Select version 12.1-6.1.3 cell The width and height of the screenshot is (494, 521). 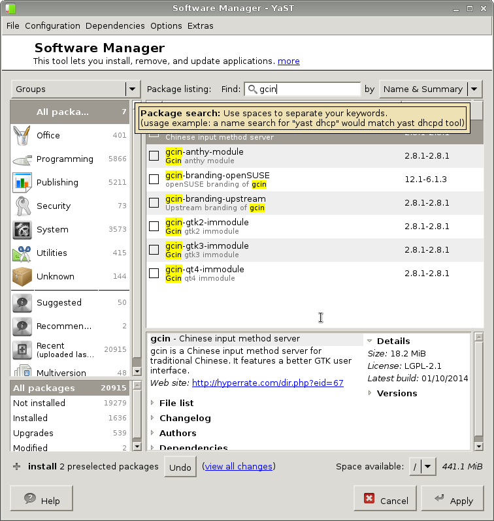tap(425, 179)
